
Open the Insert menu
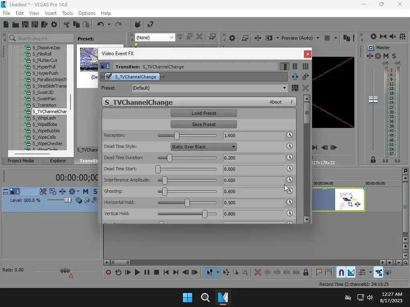coord(50,13)
